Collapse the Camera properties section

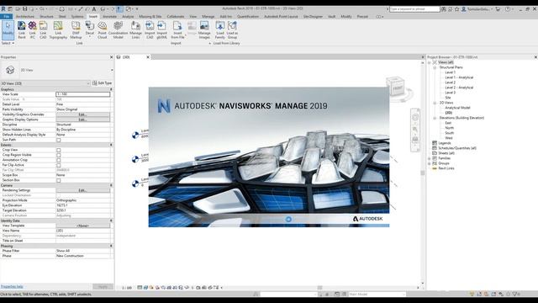pyautogui.click(x=111, y=185)
